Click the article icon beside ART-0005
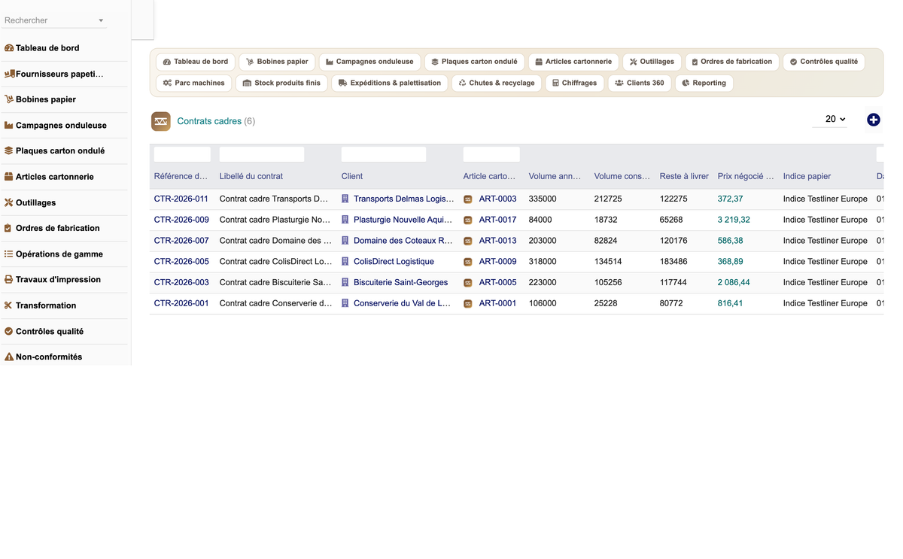The height and width of the screenshot is (559, 903). pos(468,283)
